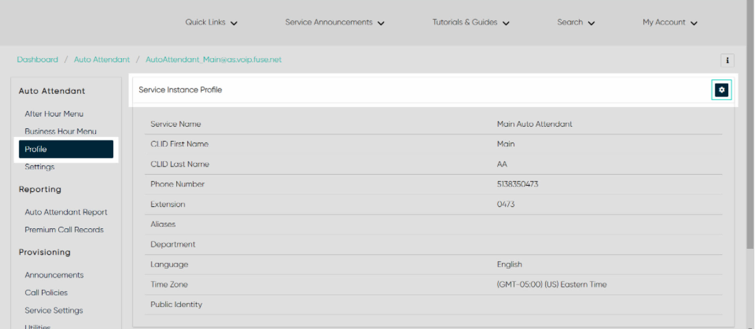Open Service Settings in sidebar
Viewport: 755px width, 329px height.
54,310
